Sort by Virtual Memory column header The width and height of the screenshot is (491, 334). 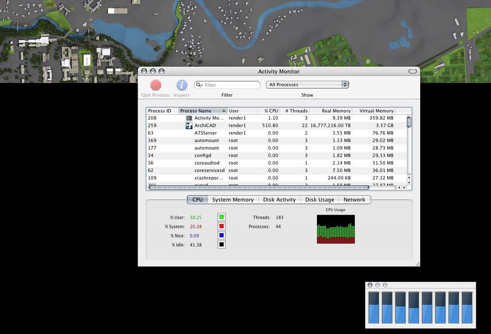coord(374,111)
